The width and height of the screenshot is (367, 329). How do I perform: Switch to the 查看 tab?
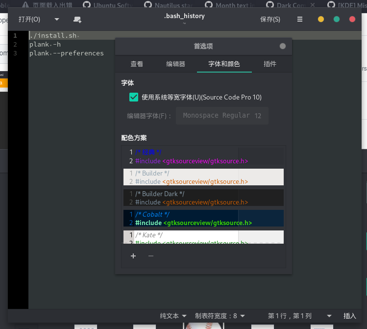click(137, 64)
